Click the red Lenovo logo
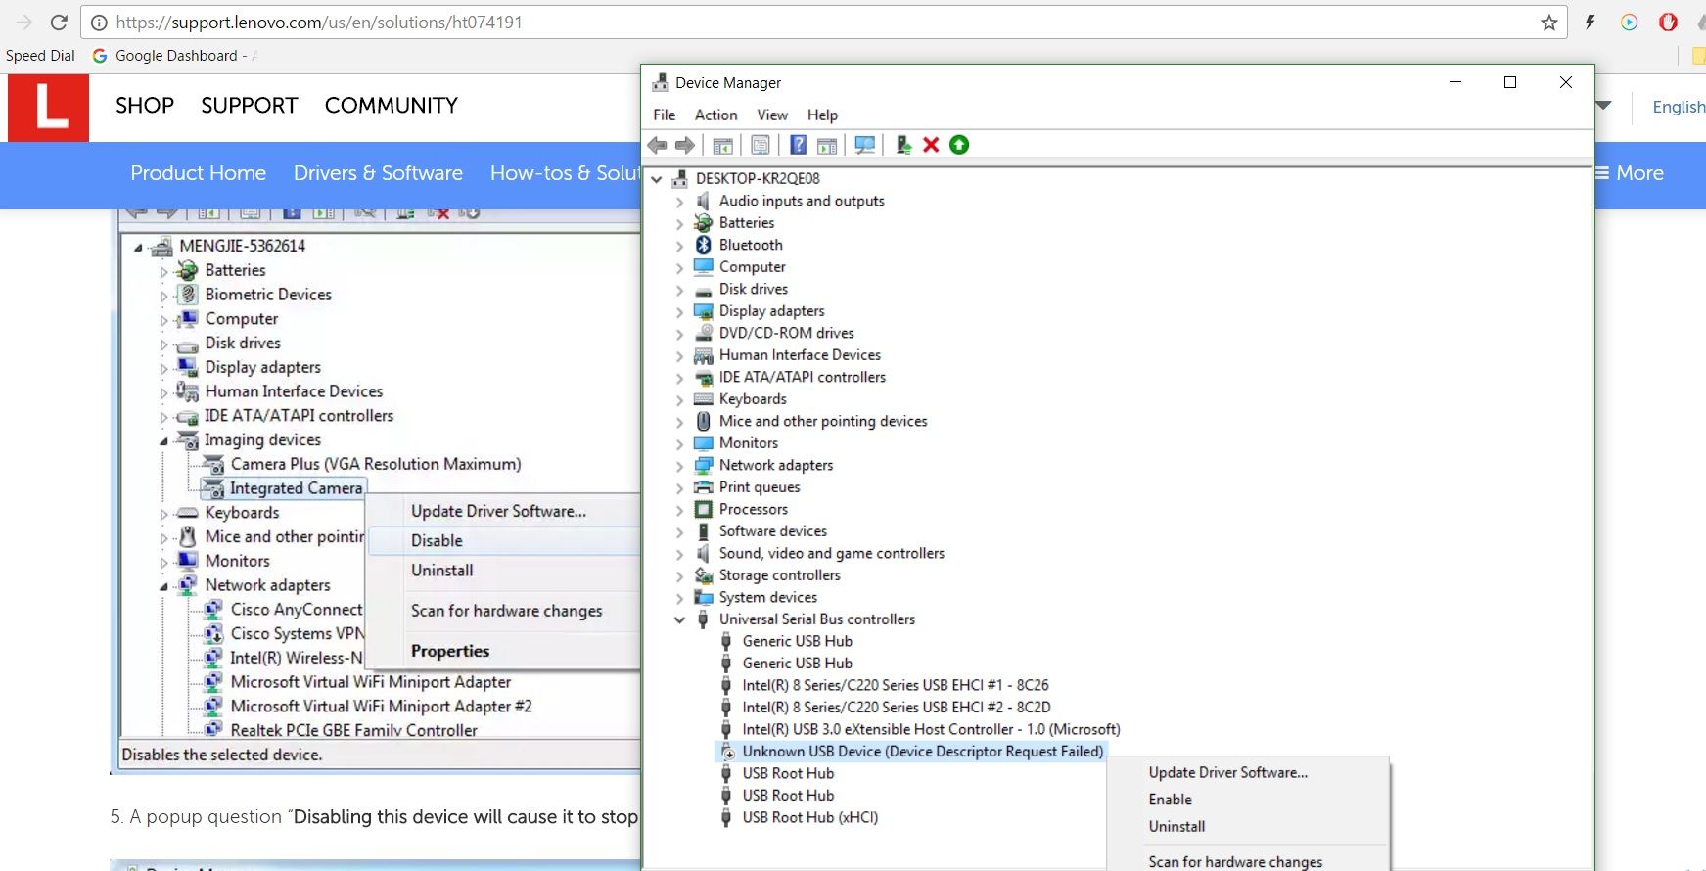Image resolution: width=1706 pixels, height=871 pixels. click(48, 108)
